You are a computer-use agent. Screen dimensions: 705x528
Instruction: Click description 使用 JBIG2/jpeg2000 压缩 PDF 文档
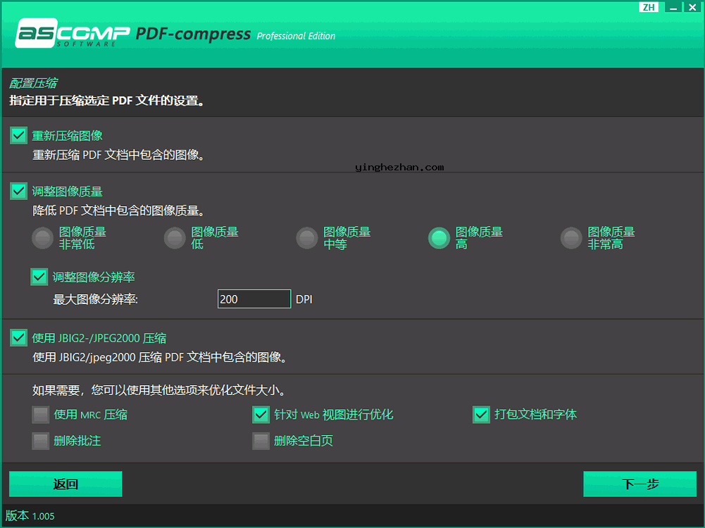pos(159,357)
